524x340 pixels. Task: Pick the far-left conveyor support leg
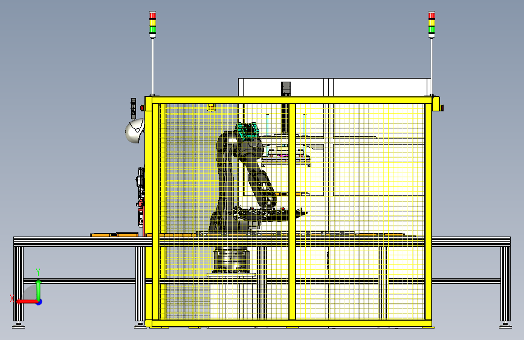[18, 284]
